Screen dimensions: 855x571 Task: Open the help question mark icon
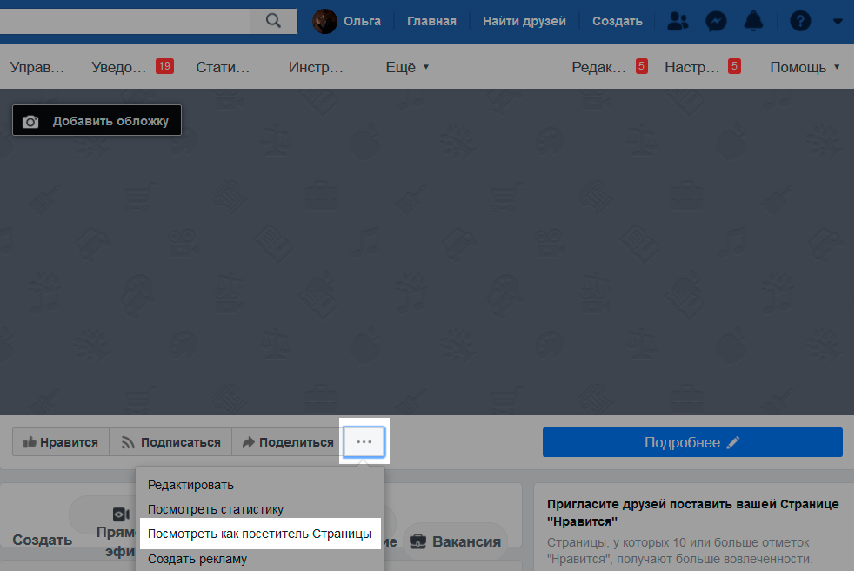click(800, 21)
